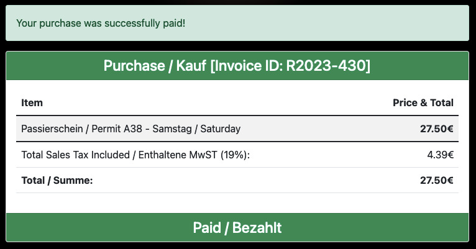Click the Total Sales Tax Included label
The width and height of the screenshot is (476, 249).
(75, 155)
